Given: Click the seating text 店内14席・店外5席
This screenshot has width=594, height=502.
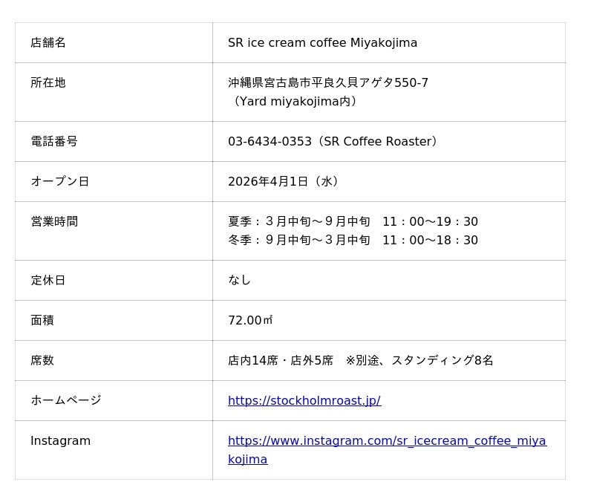Looking at the screenshot, I should click(281, 361).
